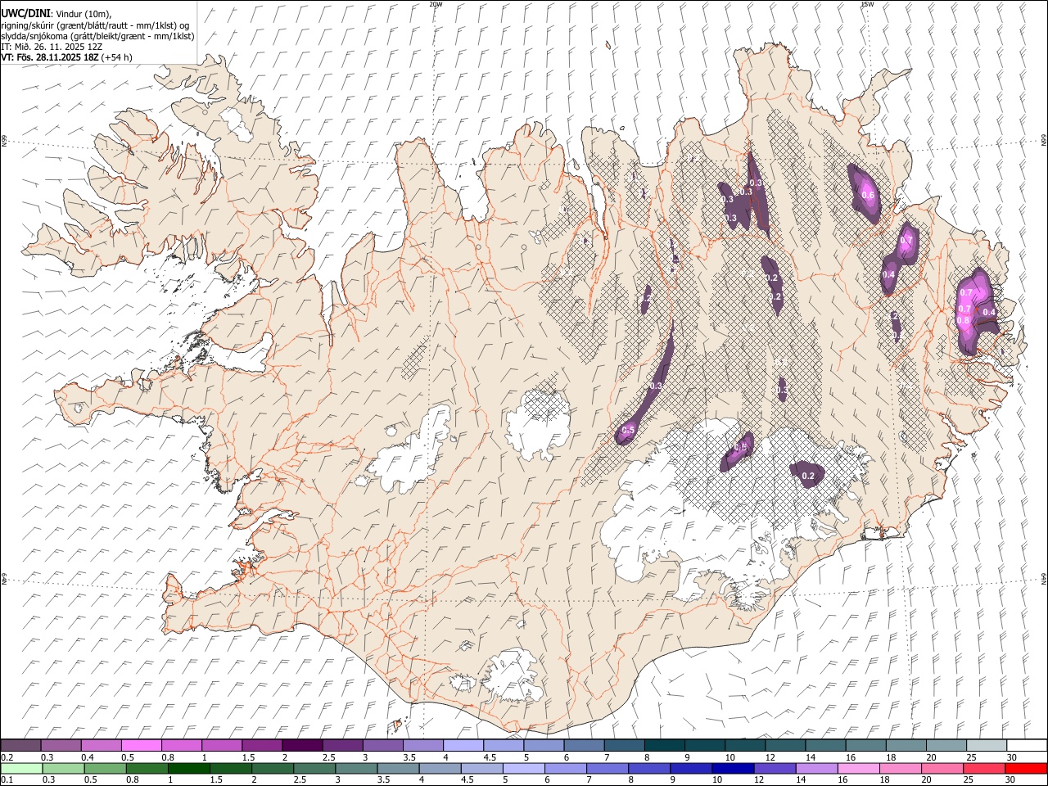The image size is (1048, 786).
Task: Click the '15W' longitude label on the top edge
Action: [x=867, y=4]
